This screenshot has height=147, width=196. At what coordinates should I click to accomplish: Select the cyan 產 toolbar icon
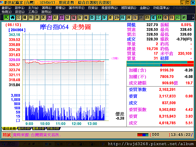point(153,18)
